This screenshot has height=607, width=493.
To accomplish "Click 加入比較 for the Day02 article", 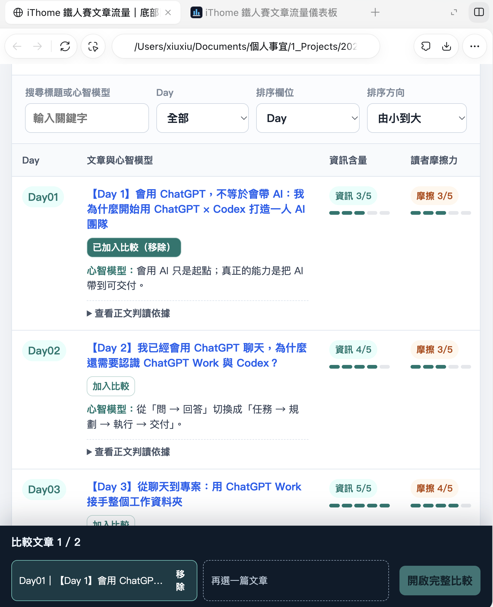I will pyautogui.click(x=111, y=386).
